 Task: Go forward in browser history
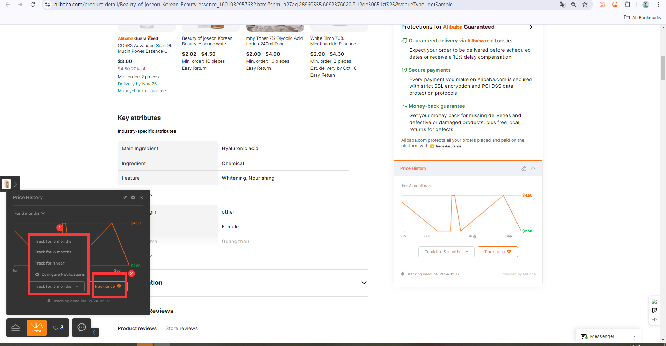[20, 5]
